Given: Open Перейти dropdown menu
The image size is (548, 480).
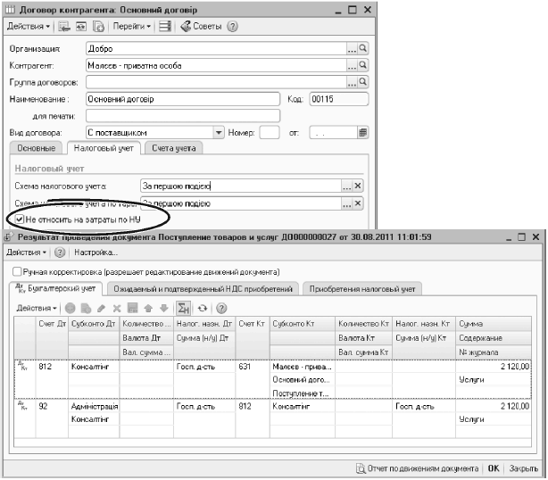Looking at the screenshot, I should click(131, 27).
